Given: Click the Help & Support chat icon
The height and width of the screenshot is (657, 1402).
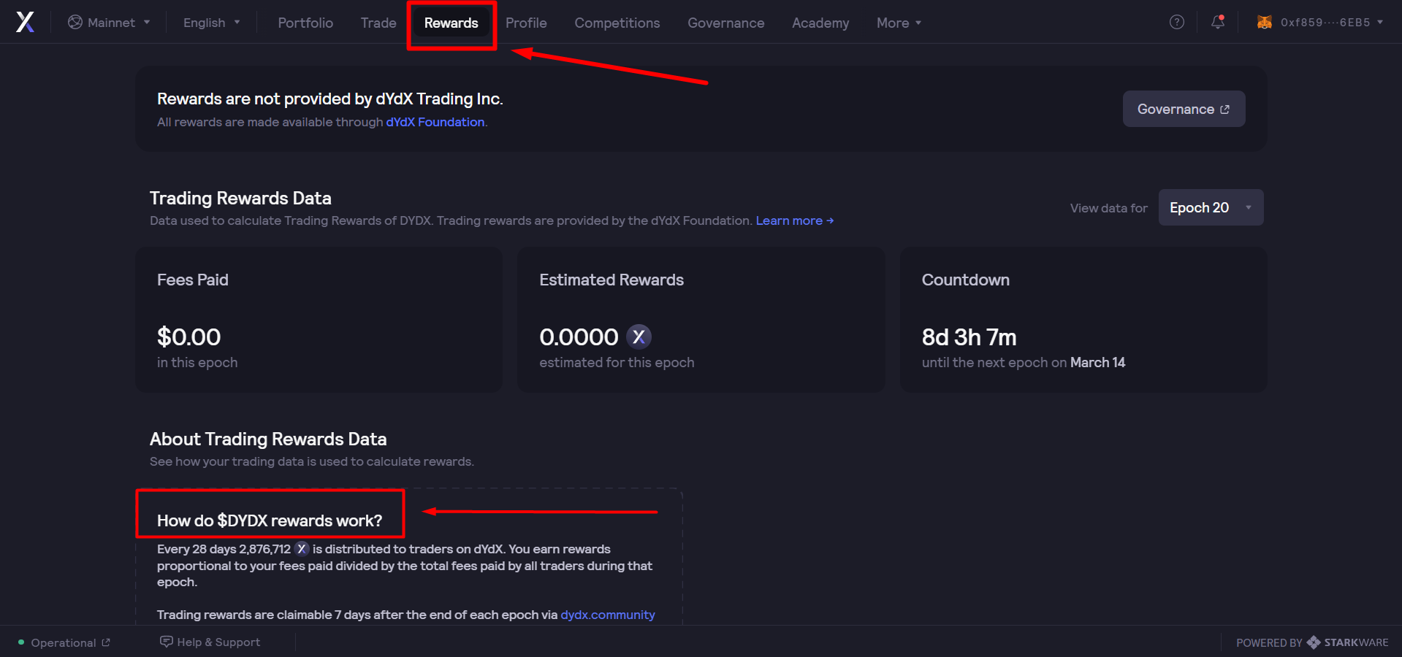Looking at the screenshot, I should pos(166,642).
